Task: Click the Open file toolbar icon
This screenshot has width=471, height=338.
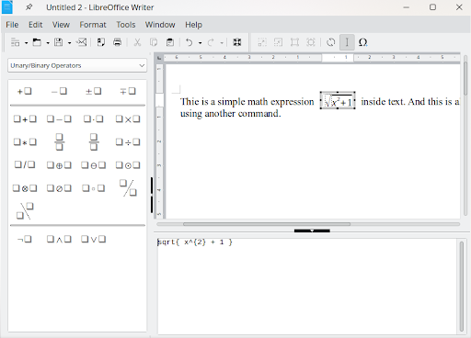Action: point(37,42)
